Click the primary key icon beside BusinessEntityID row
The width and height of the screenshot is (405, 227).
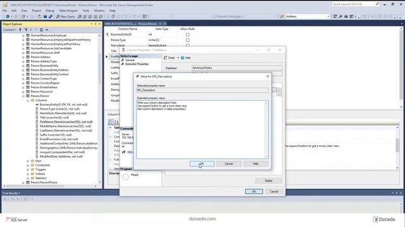pos(108,35)
